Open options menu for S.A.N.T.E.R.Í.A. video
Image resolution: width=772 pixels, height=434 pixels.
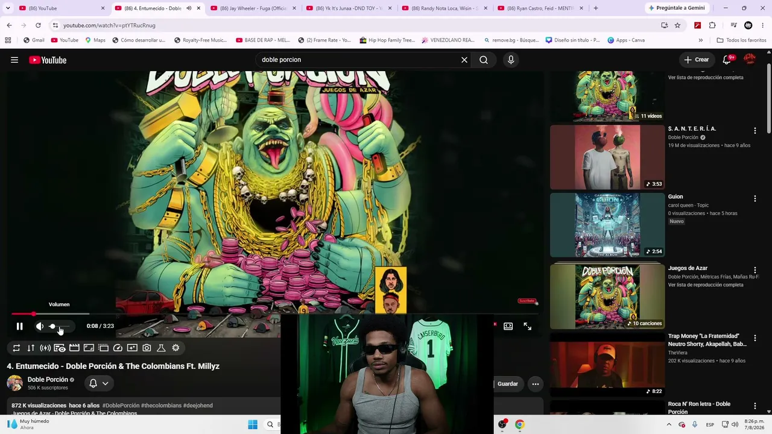[x=755, y=131]
